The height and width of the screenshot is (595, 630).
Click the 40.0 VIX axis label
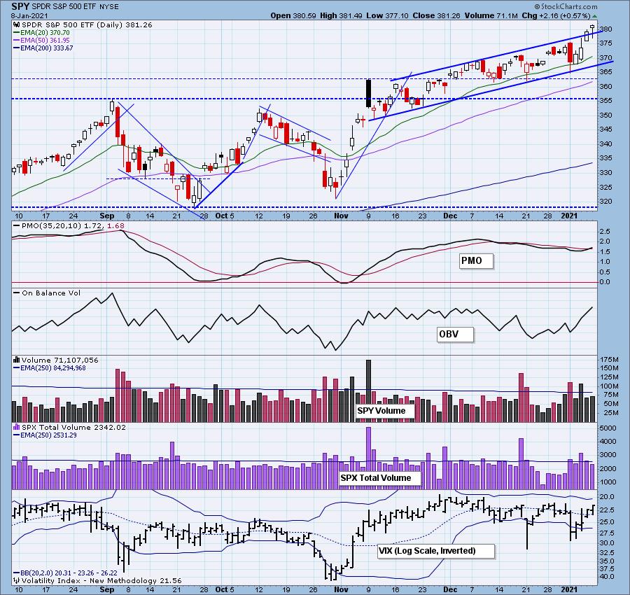[607, 577]
